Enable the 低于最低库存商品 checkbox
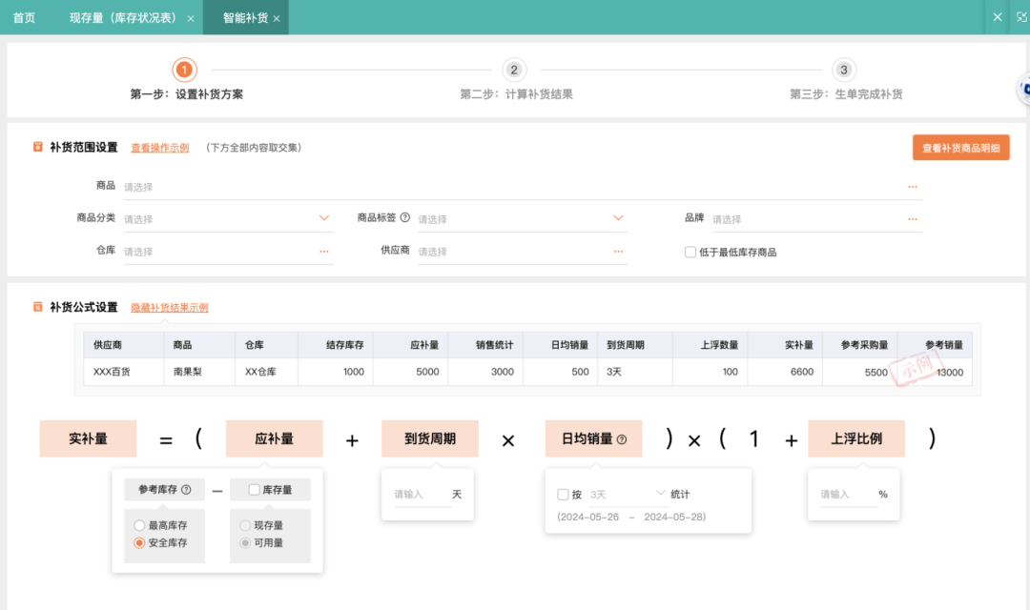Viewport: 1030px width, 610px height. tap(690, 252)
